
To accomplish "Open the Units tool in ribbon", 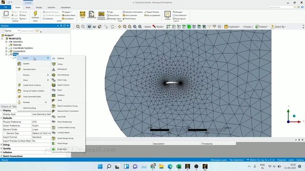I will tap(82, 15).
